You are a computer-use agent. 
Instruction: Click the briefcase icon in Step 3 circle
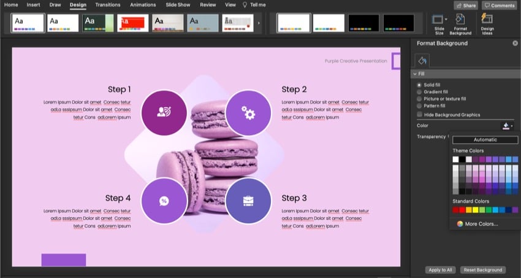click(248, 201)
